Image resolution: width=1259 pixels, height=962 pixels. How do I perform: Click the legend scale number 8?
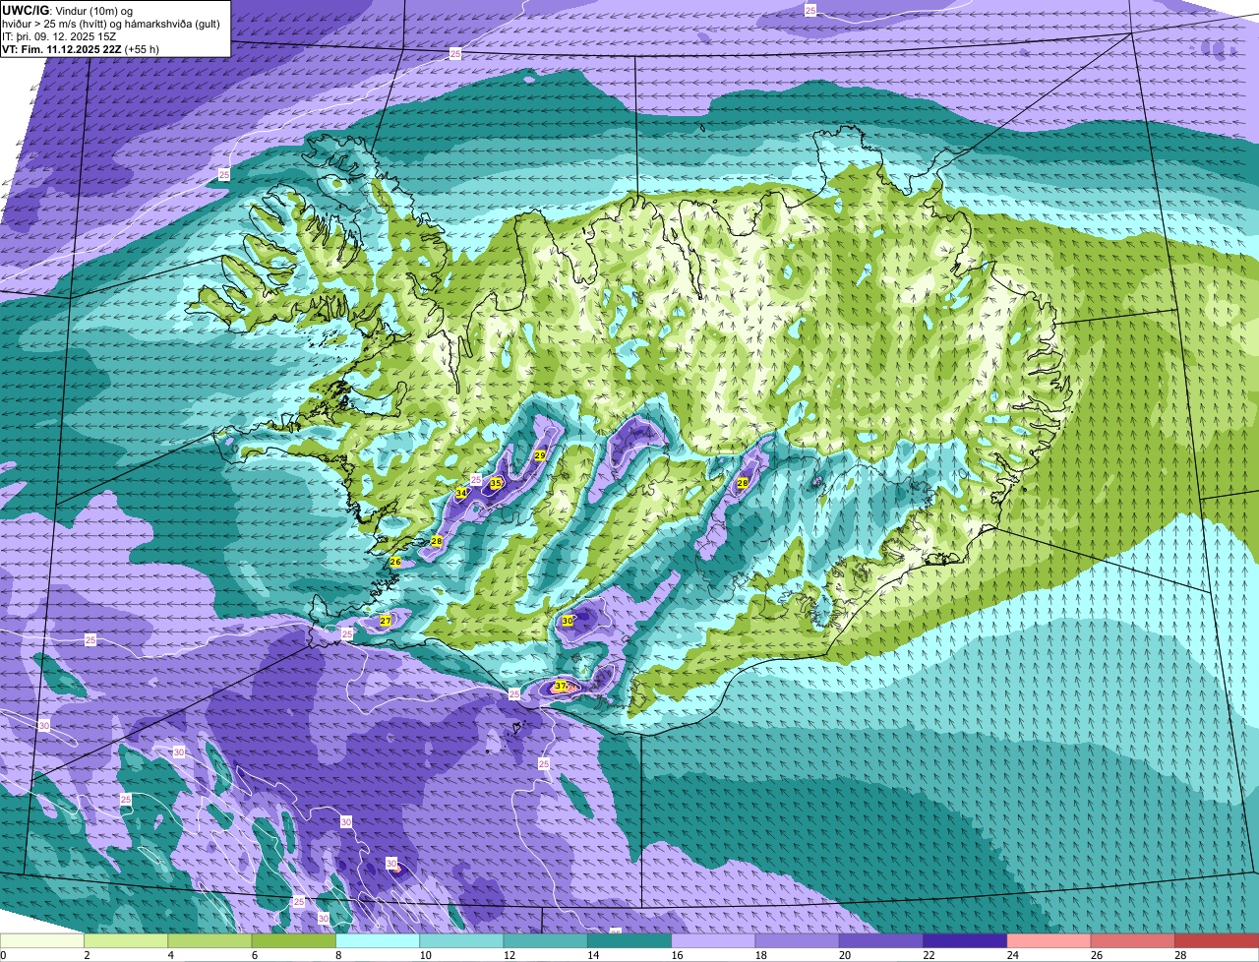337,955
